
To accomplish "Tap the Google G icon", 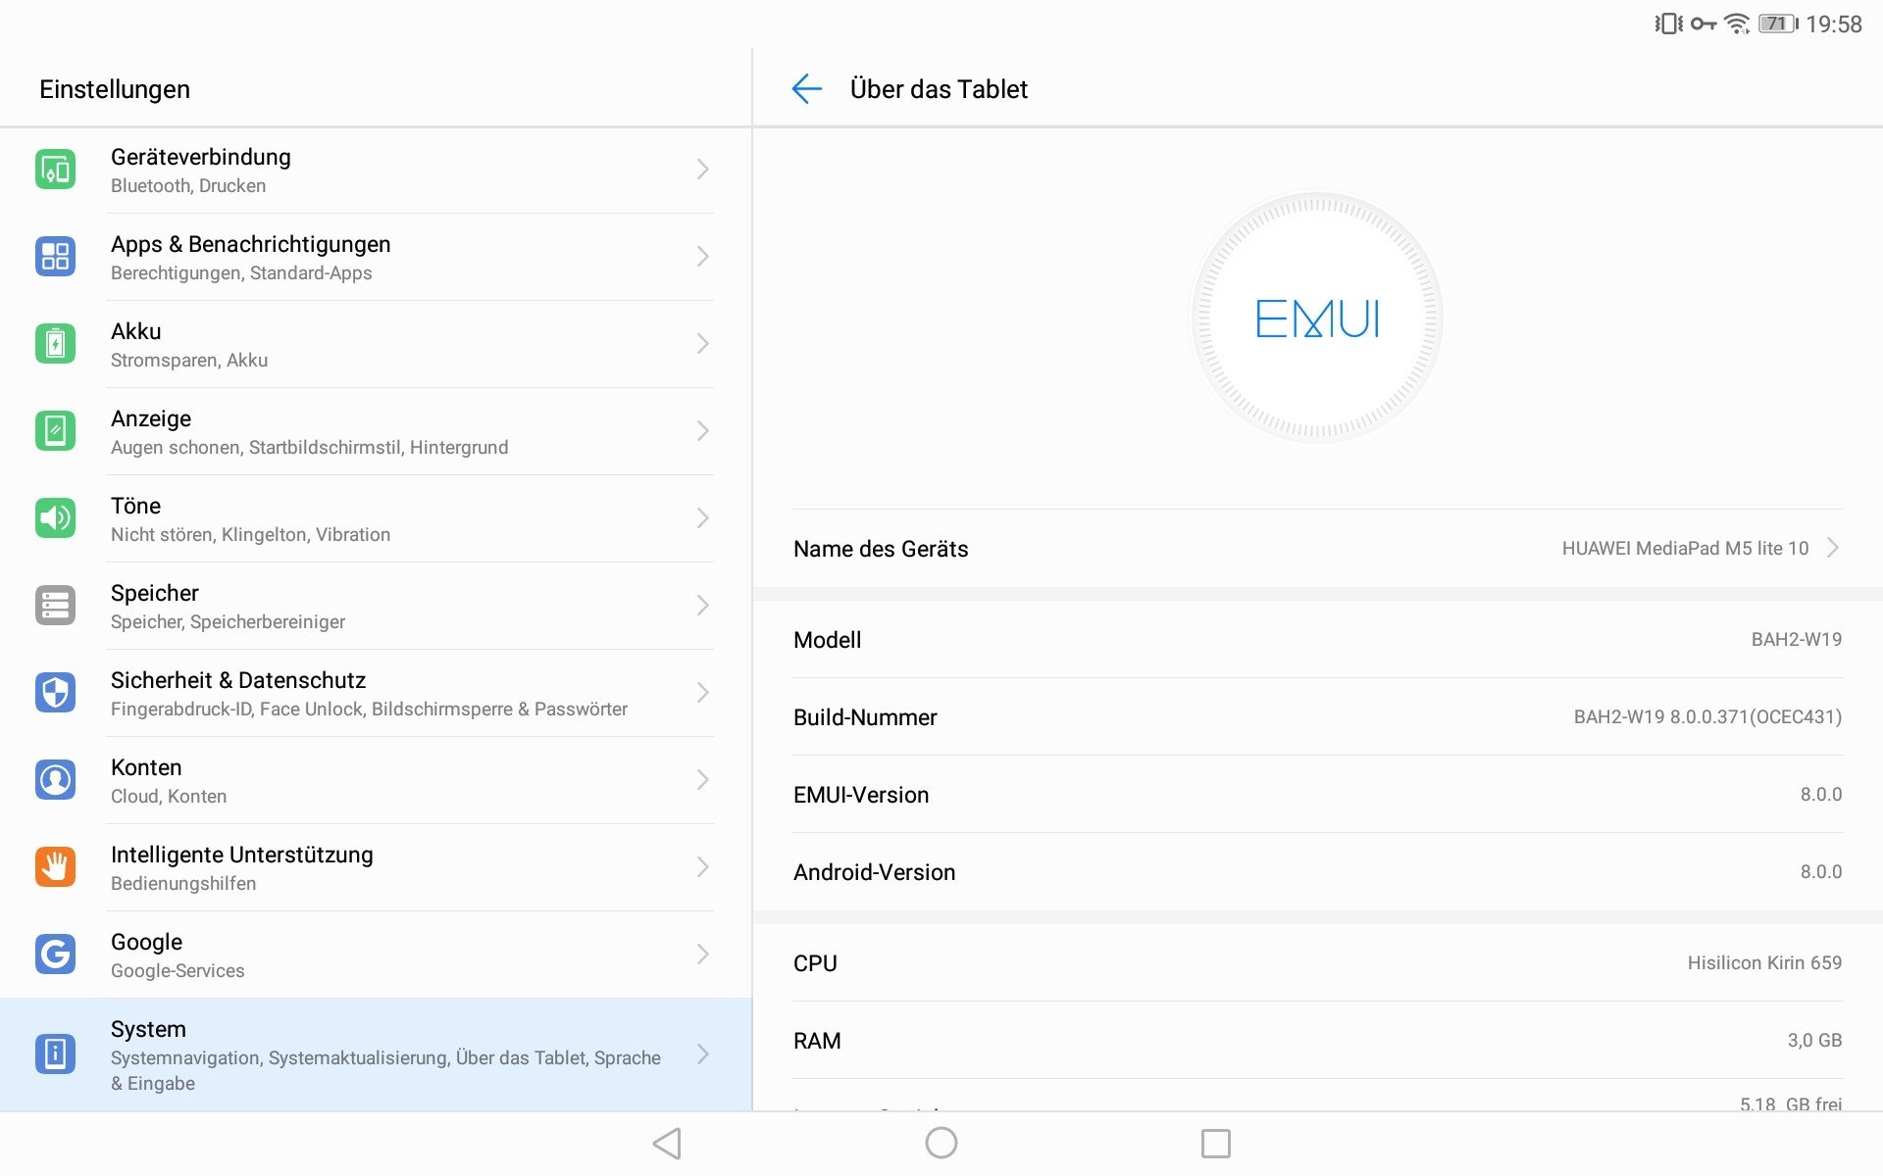I will click(x=56, y=955).
